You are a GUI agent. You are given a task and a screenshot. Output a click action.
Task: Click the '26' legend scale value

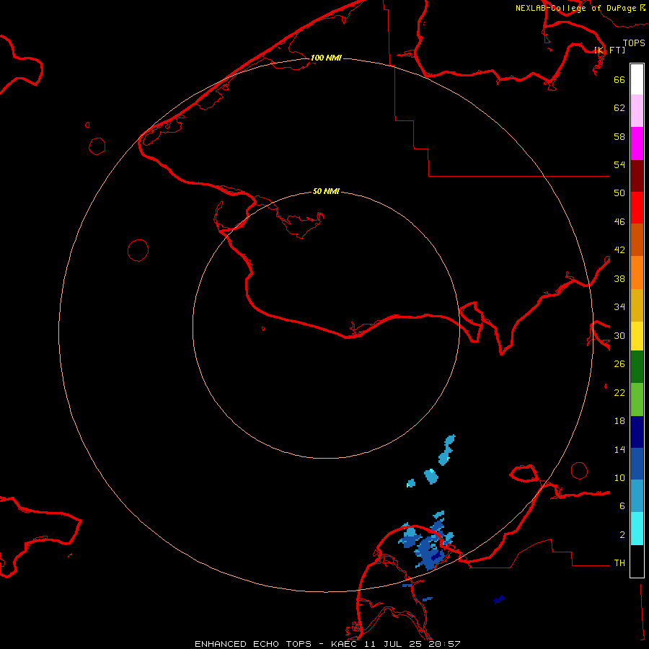coord(619,364)
